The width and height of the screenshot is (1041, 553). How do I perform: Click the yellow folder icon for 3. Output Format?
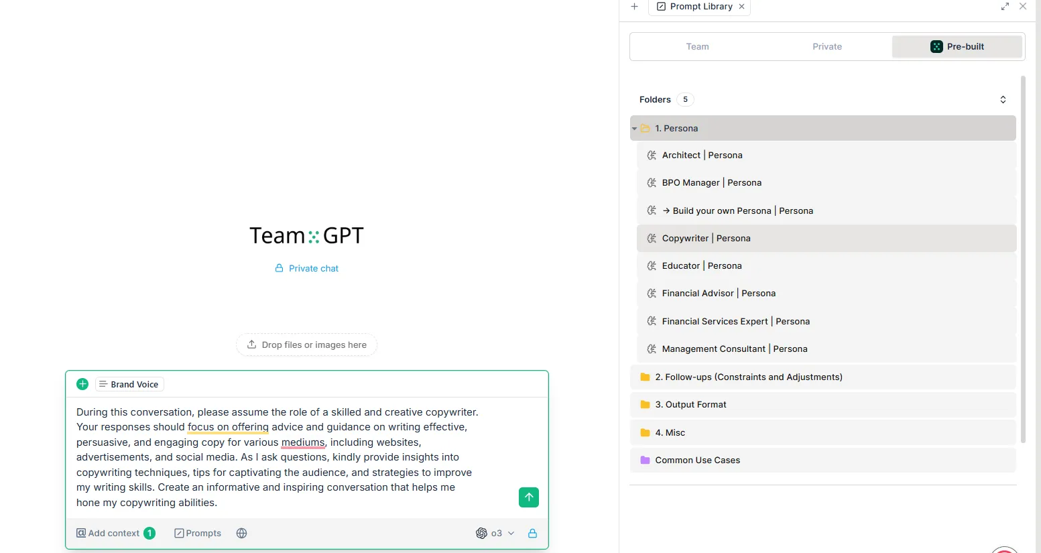click(645, 405)
